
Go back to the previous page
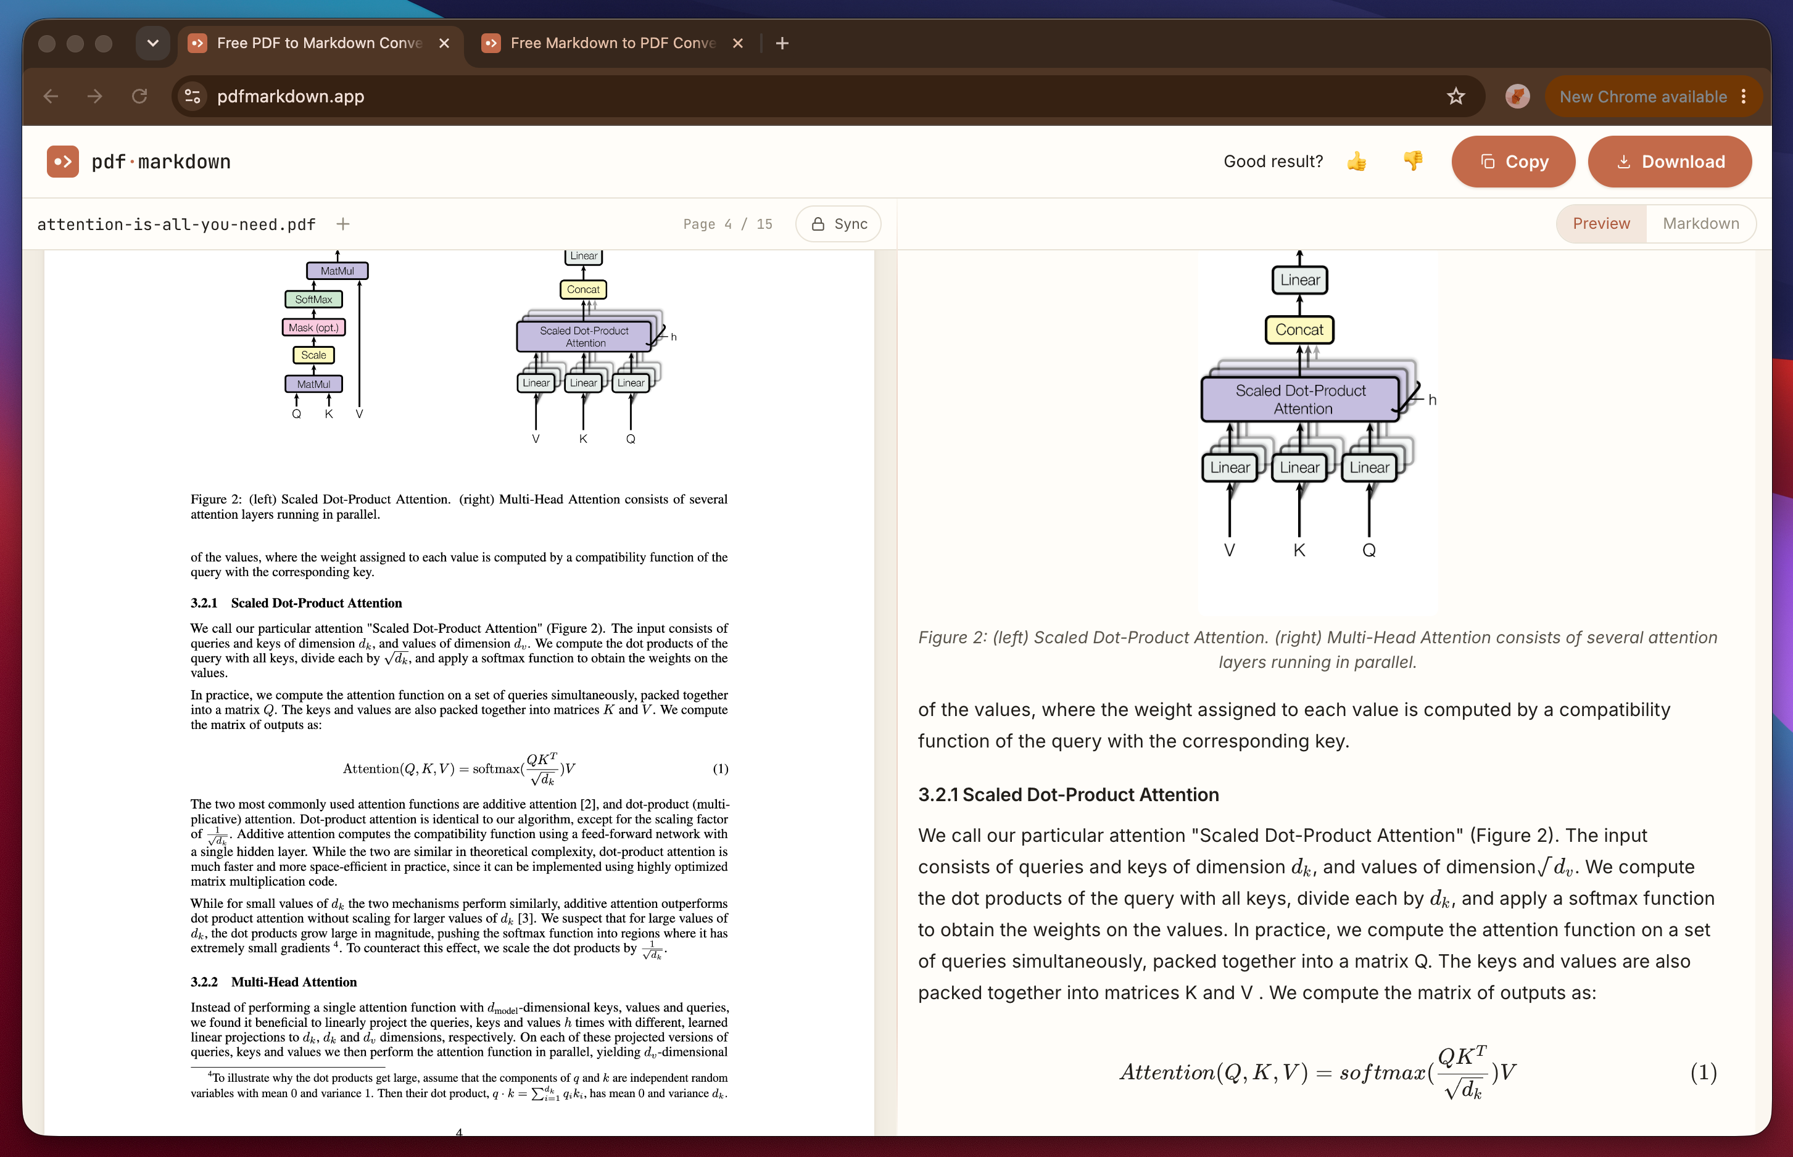click(x=51, y=96)
